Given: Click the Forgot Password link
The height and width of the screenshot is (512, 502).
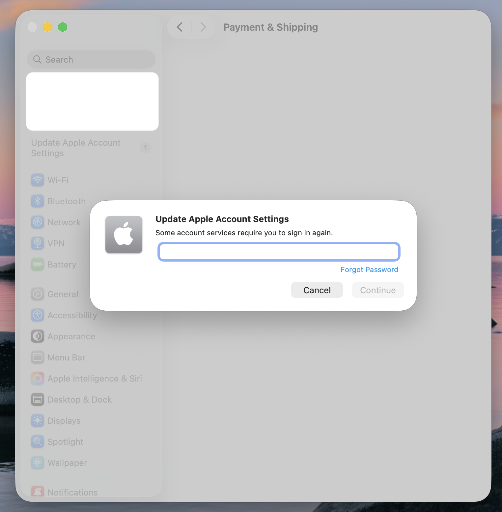Looking at the screenshot, I should [x=369, y=270].
